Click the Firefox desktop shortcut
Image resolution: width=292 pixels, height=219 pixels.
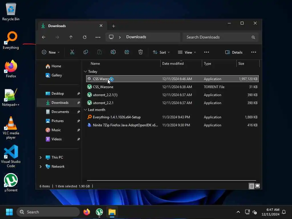point(11,69)
